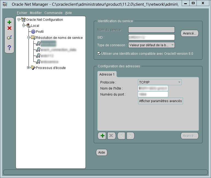This screenshot has width=211, height=178.
Task: Open the Commande menu
Action: coord(53,13)
